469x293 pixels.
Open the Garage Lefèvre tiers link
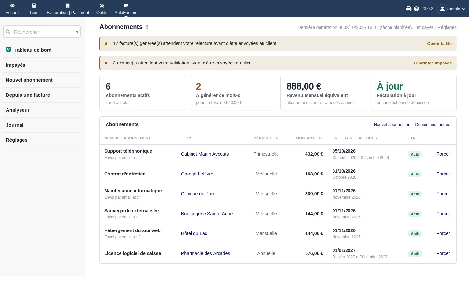click(x=197, y=174)
